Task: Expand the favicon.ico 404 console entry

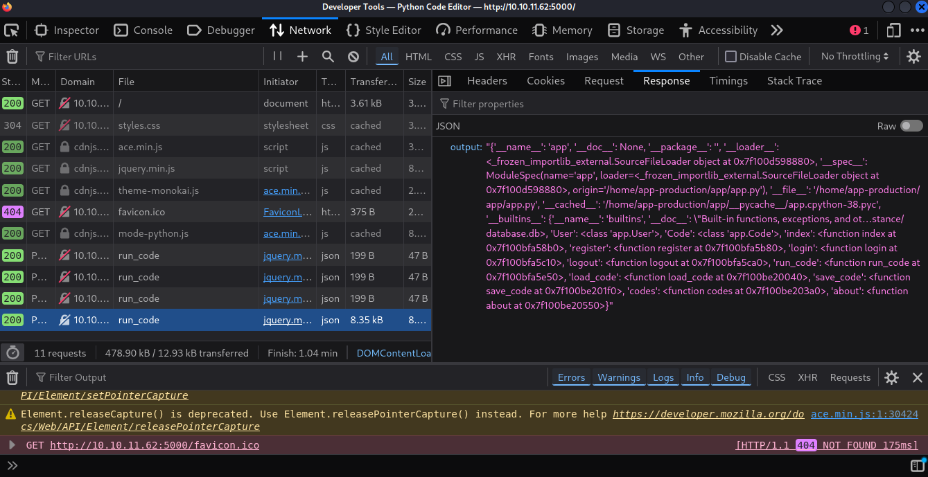Action: click(x=12, y=445)
